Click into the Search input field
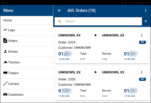Screen dimensions: 151x103 coord(98,21)
